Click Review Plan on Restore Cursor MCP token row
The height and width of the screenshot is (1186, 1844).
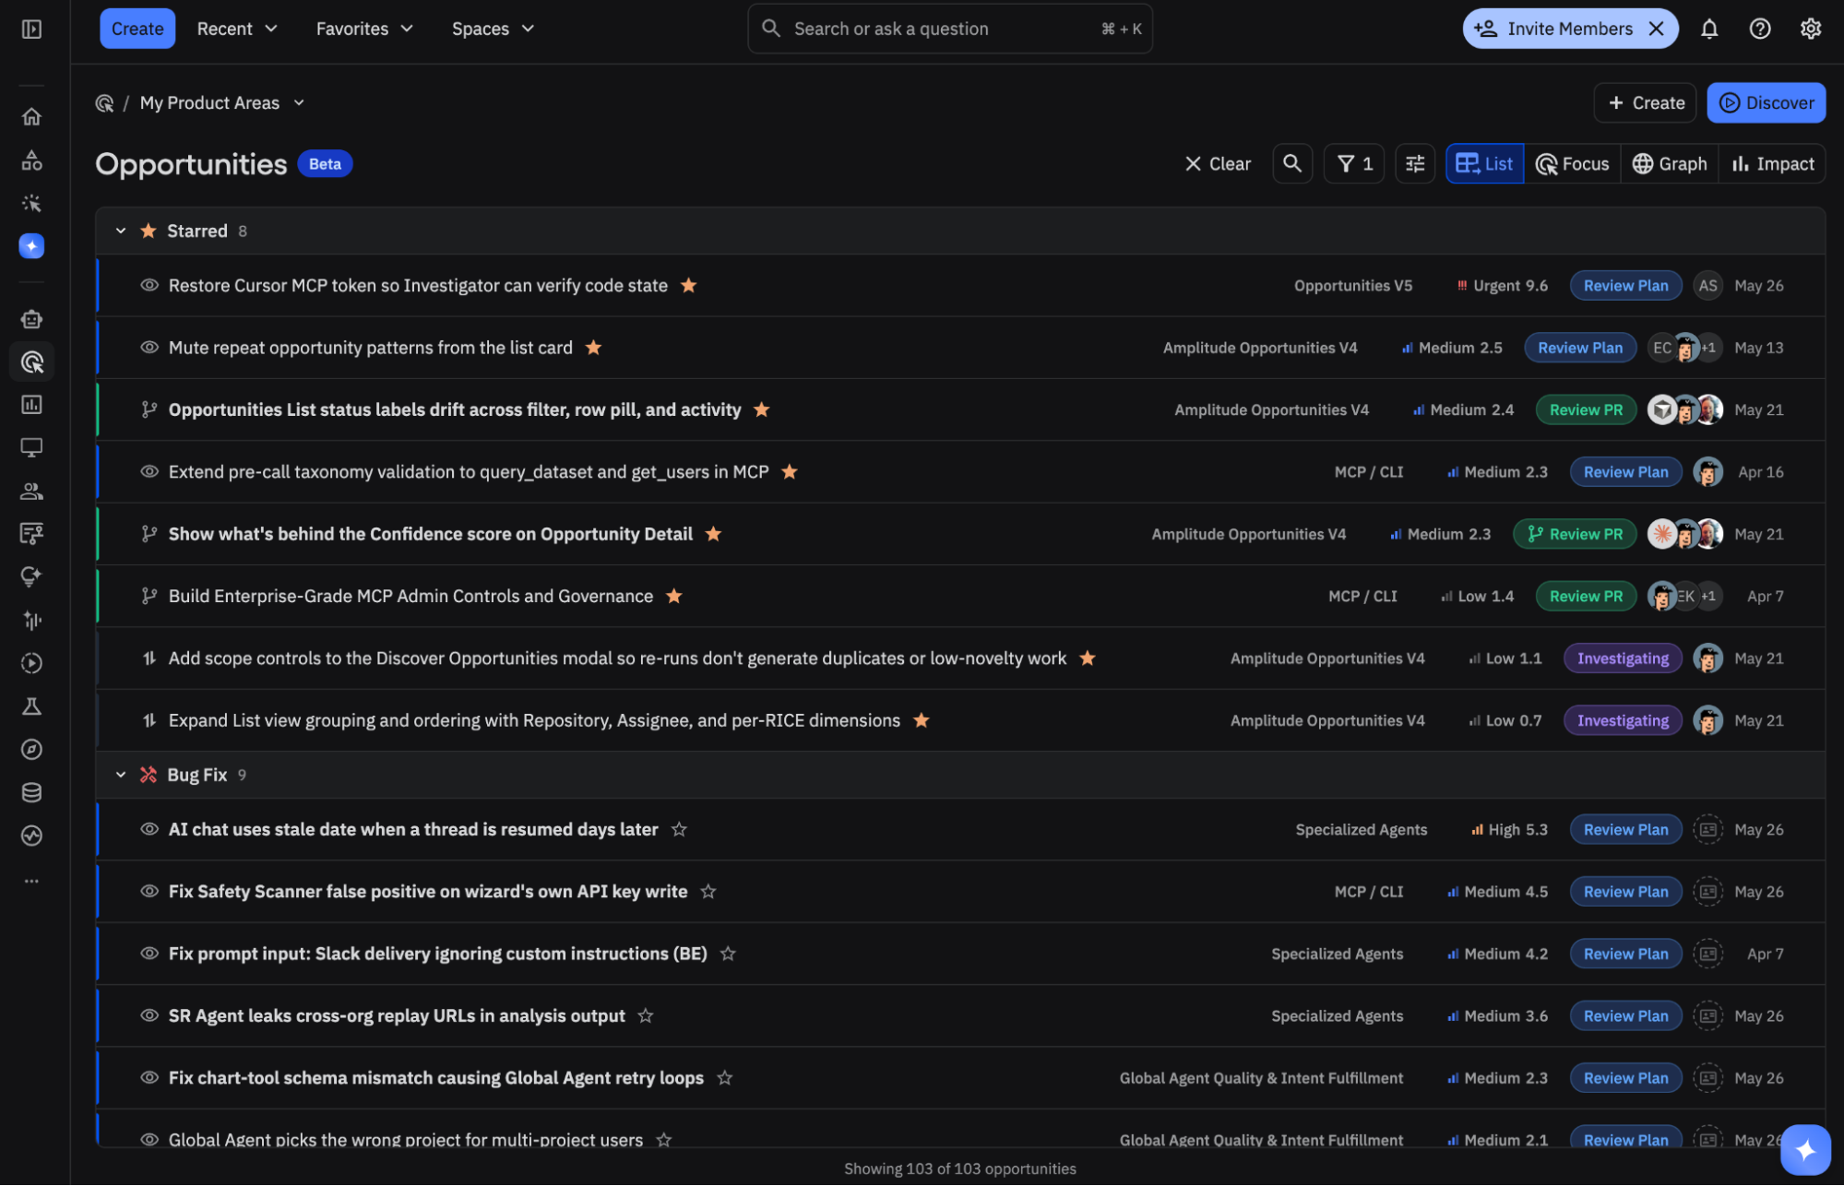pos(1625,286)
